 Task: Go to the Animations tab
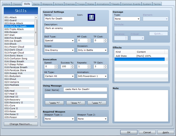point(102,4)
